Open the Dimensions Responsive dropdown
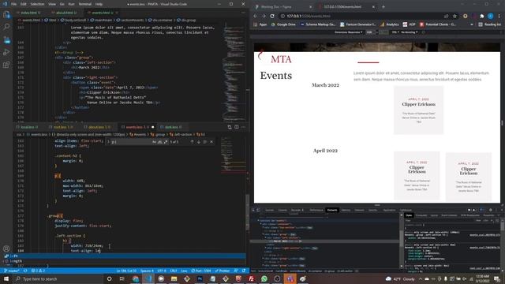Screen dimensions: 505x284 [349, 32]
